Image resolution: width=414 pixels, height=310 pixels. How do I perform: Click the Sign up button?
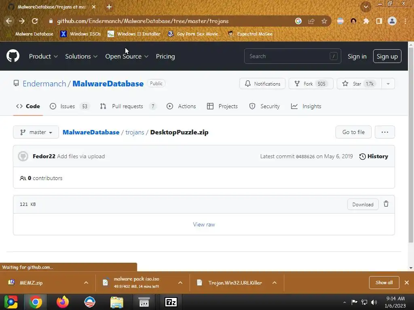point(387,56)
